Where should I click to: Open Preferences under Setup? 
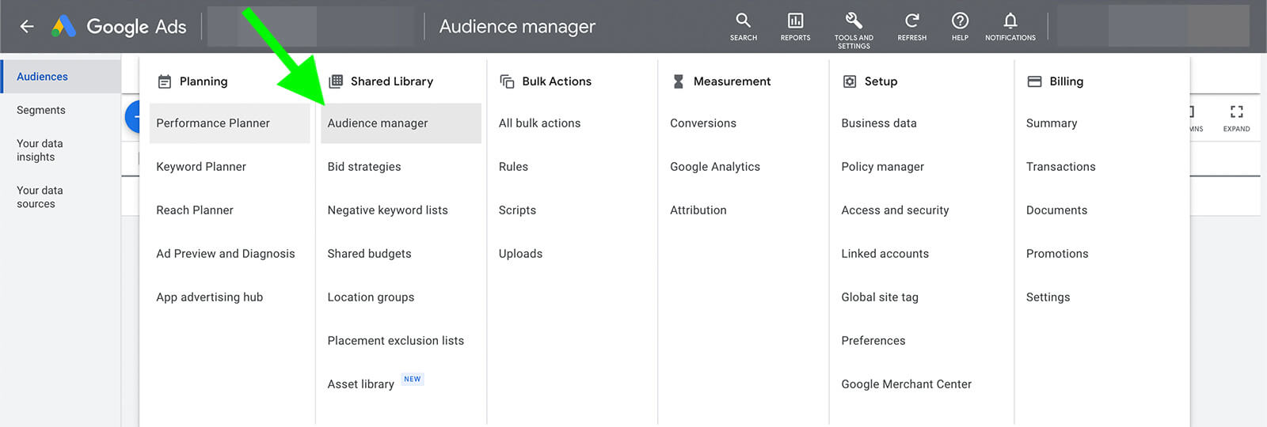point(873,341)
